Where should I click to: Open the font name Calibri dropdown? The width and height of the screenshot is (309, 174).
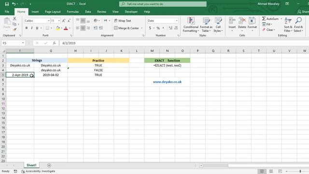click(x=49, y=21)
